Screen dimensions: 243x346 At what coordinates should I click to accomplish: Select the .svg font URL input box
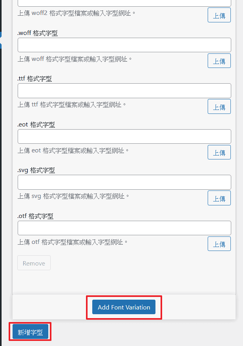click(124, 182)
